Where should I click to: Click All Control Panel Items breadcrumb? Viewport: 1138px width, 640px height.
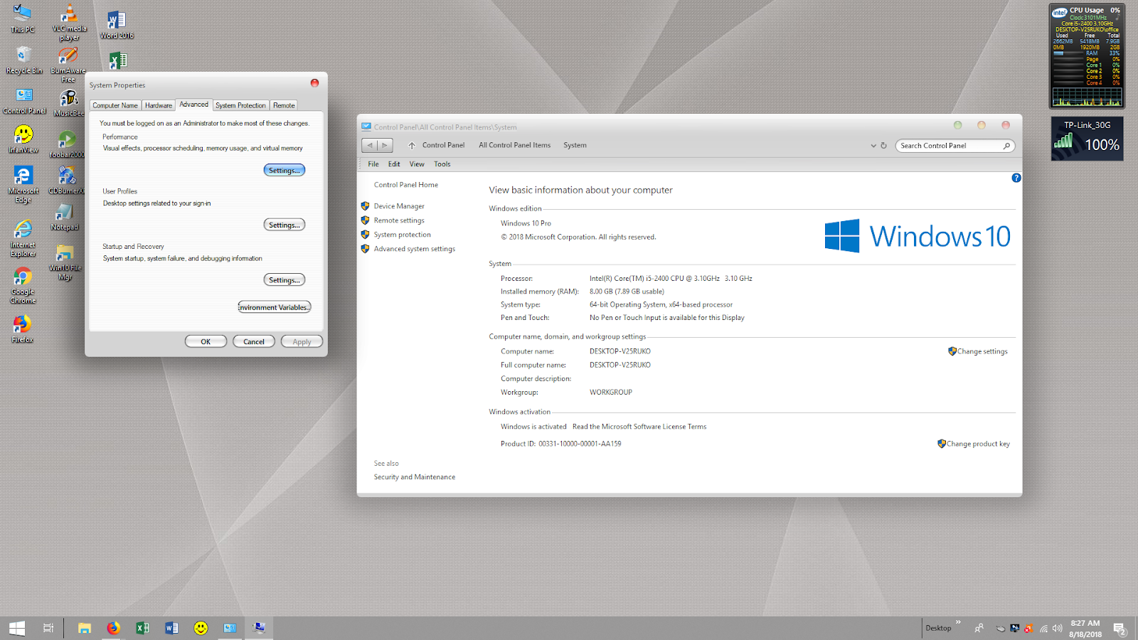click(x=514, y=145)
